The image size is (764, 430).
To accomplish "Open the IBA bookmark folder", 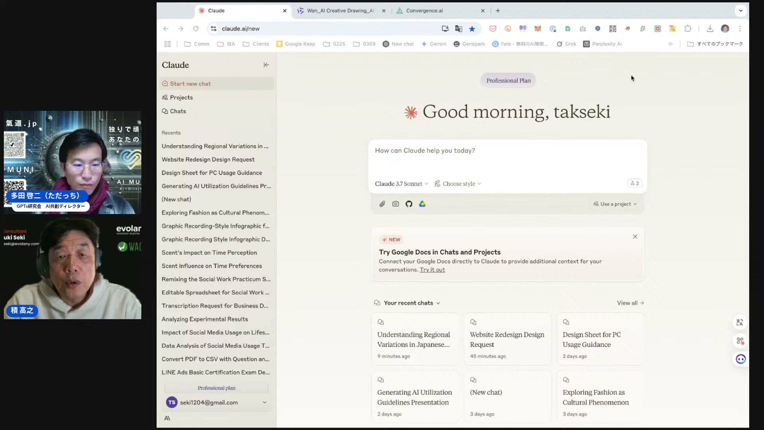I will 226,44.
